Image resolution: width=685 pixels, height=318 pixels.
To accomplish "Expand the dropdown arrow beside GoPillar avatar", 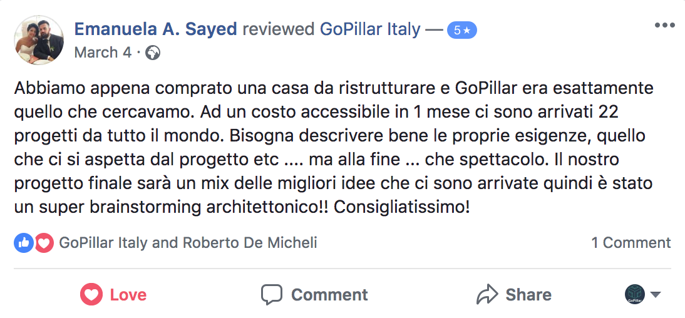I will click(x=656, y=295).
